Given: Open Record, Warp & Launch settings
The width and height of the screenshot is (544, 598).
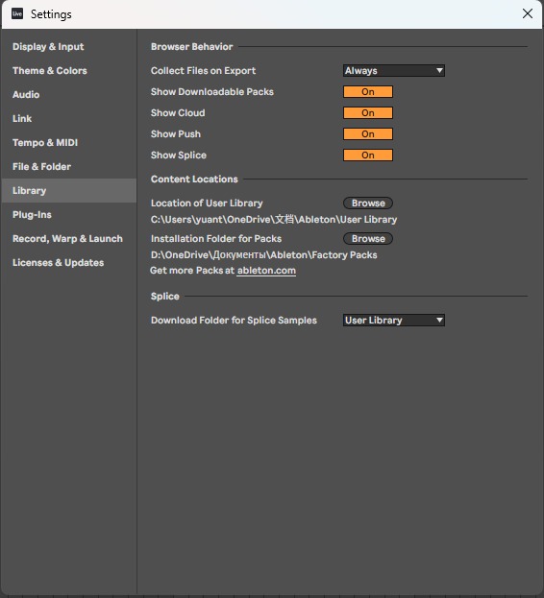Looking at the screenshot, I should [67, 239].
